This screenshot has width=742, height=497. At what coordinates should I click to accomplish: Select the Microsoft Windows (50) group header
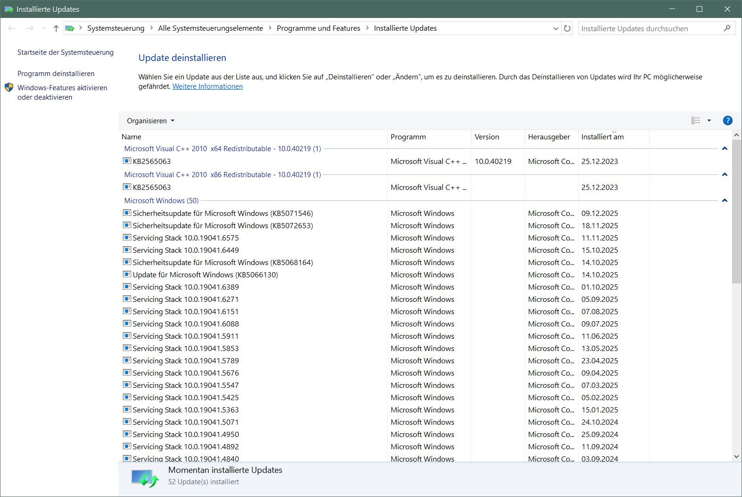point(162,200)
